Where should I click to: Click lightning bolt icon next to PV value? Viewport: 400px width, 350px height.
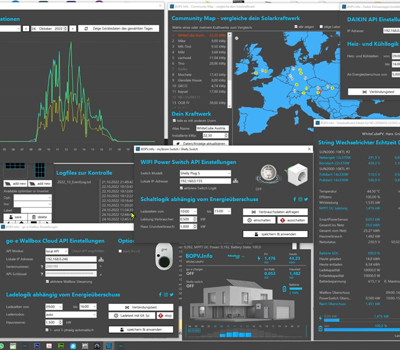pyautogui.click(x=259, y=258)
